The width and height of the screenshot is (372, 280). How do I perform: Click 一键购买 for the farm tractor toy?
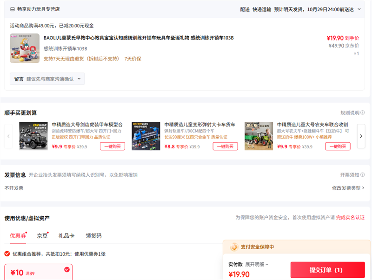coord(338,147)
